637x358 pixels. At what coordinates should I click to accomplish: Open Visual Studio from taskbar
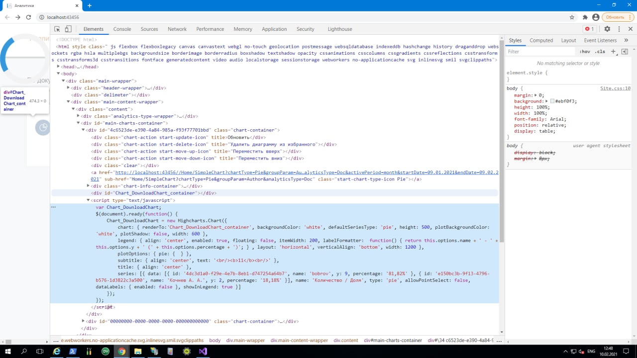203,351
